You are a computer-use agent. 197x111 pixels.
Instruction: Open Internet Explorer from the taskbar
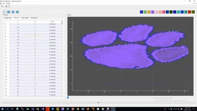tap(68, 109)
